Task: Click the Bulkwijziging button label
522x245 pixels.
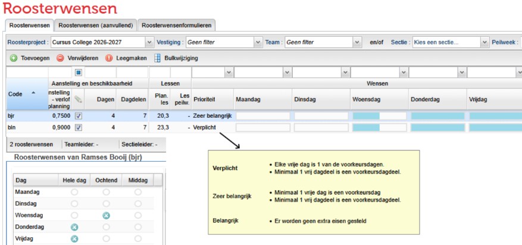Action: (181, 58)
